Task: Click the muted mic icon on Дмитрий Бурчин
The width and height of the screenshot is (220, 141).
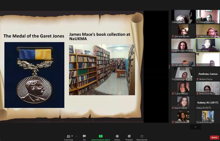Action: click(x=173, y=36)
